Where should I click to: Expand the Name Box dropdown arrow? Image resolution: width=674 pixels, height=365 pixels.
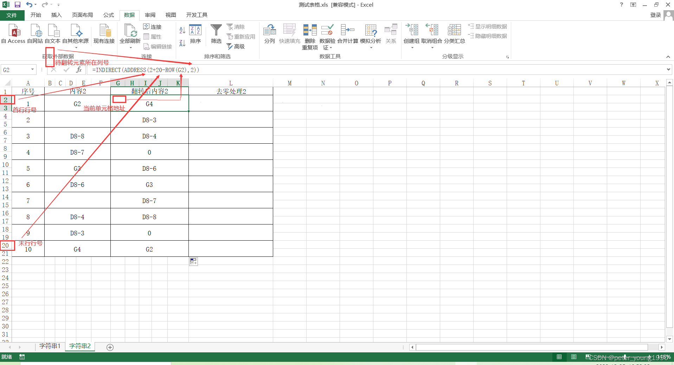(33, 70)
